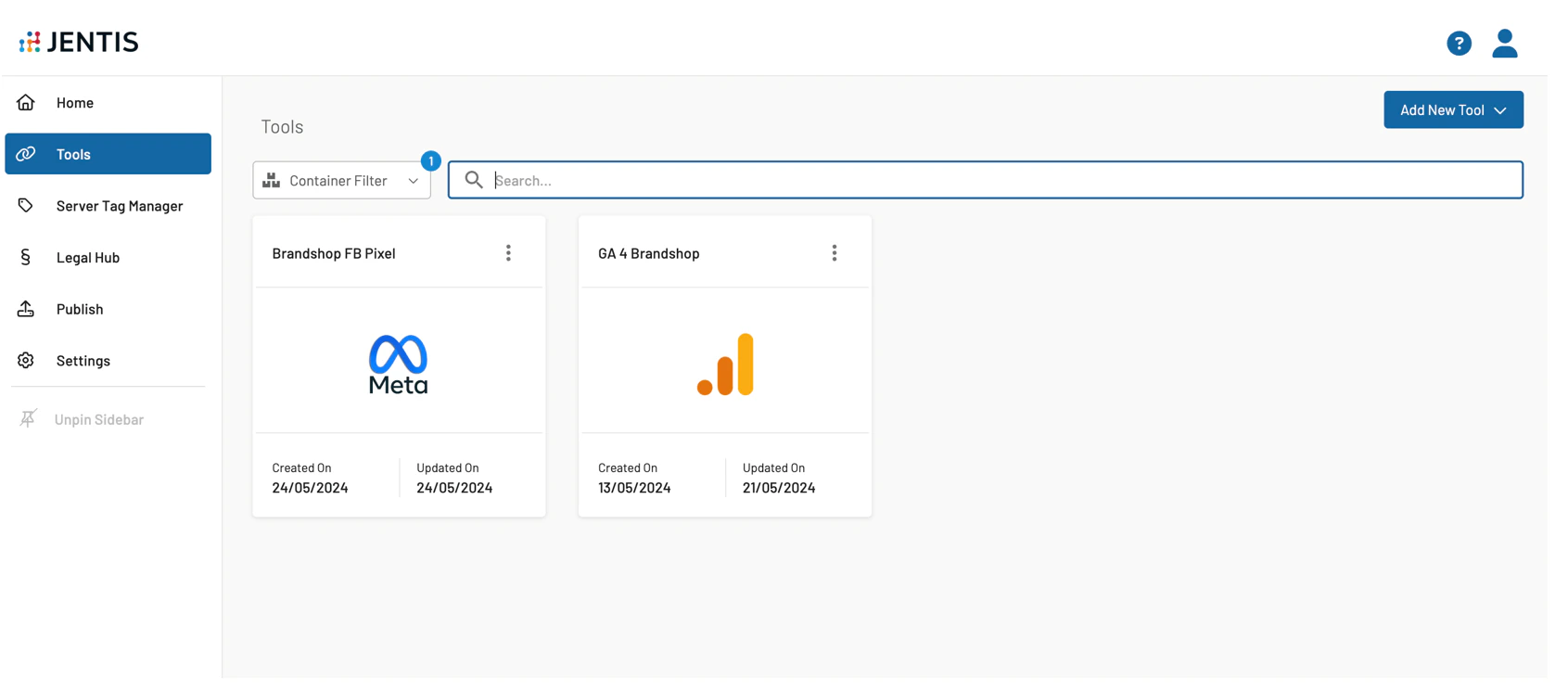Image resolution: width=1568 pixels, height=691 pixels.
Task: Expand the Container Filter dropdown
Action: tap(341, 180)
